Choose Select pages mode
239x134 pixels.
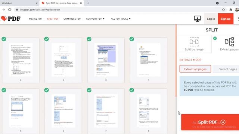click(226, 69)
